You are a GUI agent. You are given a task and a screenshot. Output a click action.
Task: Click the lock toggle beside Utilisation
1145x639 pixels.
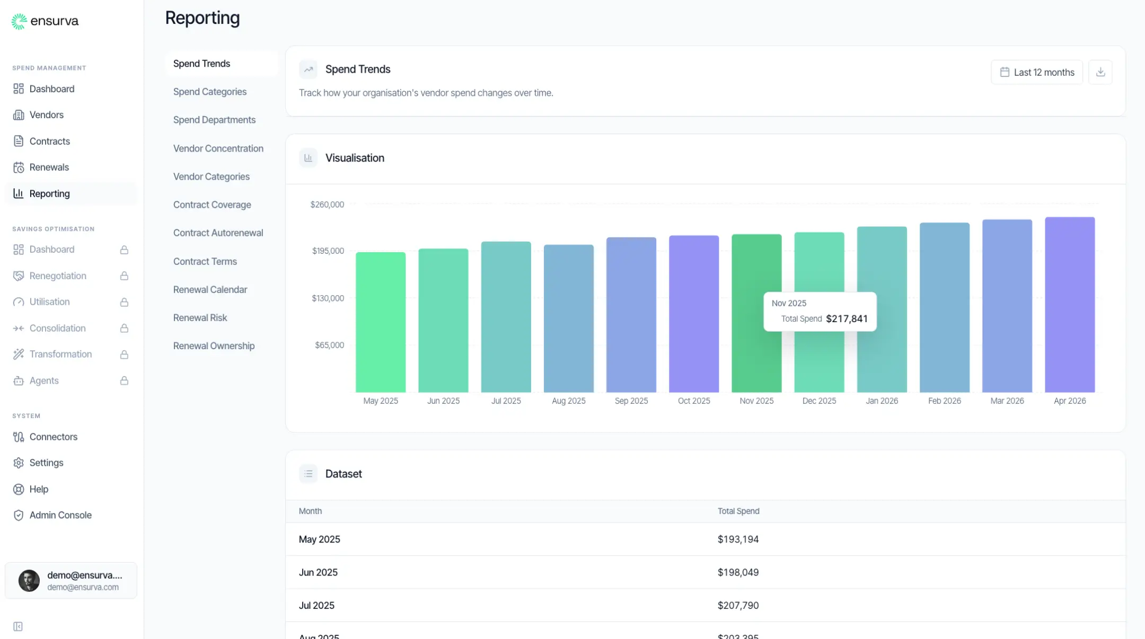(124, 301)
